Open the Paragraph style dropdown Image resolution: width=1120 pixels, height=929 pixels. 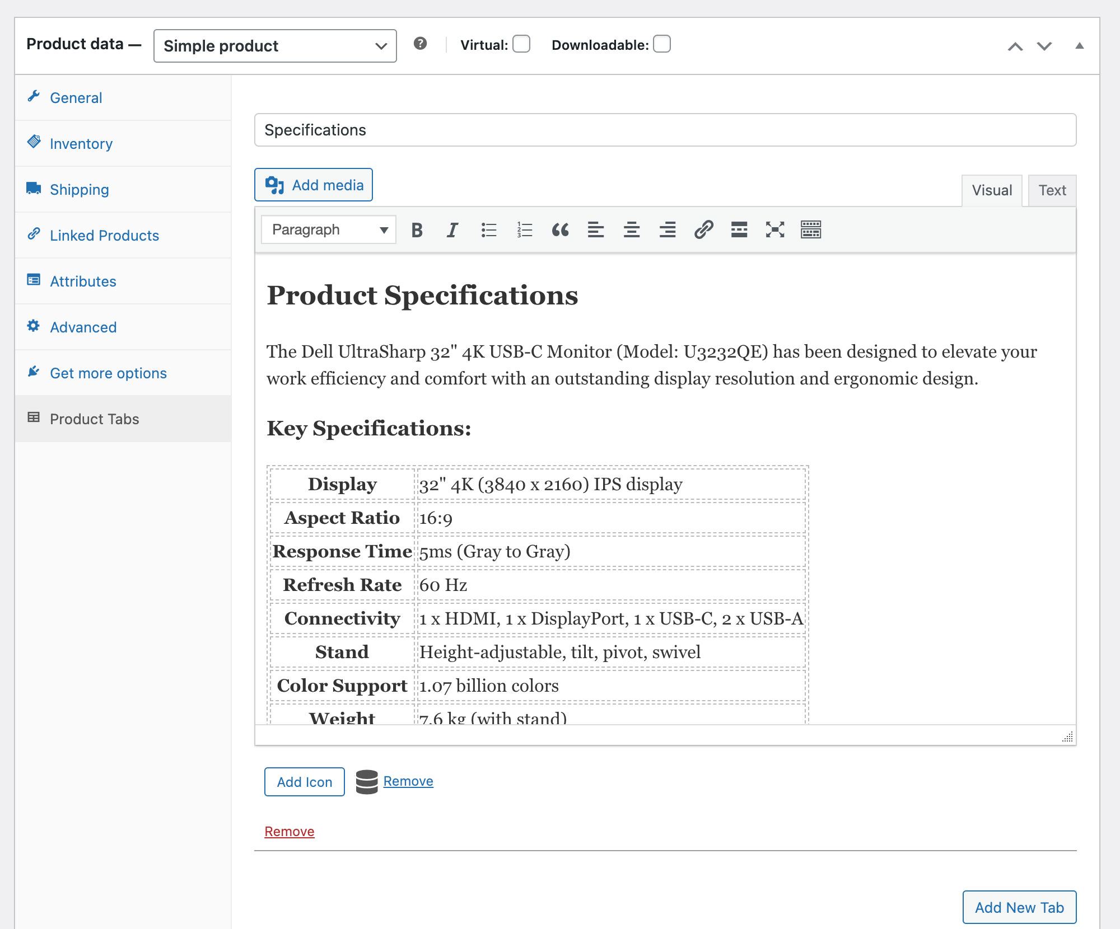[328, 229]
